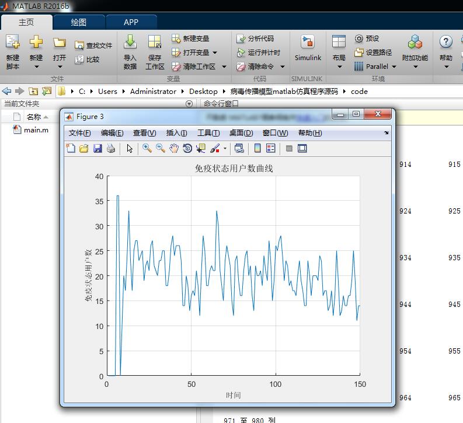463x423 pixels.
Task: Click Run and Time (运行并计时)
Action: [x=259, y=53]
